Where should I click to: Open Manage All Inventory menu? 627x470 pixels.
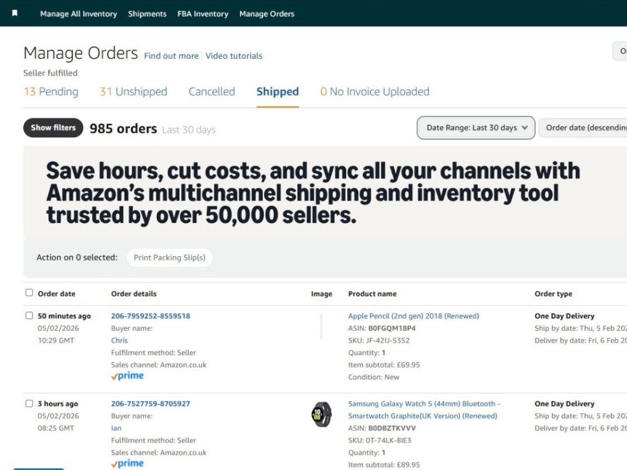click(78, 14)
